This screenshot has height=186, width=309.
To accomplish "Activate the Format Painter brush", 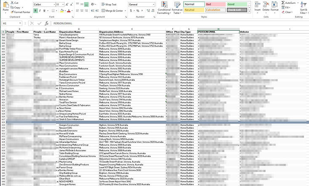I will tap(20, 12).
